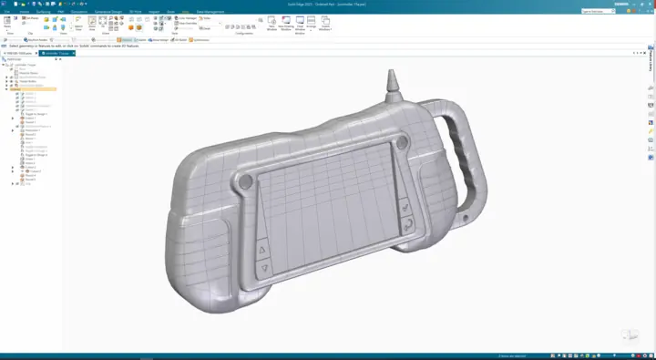Viewport: 656px width, 360px height.
Task: Expand the Protrusion 1 feature node
Action: pyautogui.click(x=13, y=130)
